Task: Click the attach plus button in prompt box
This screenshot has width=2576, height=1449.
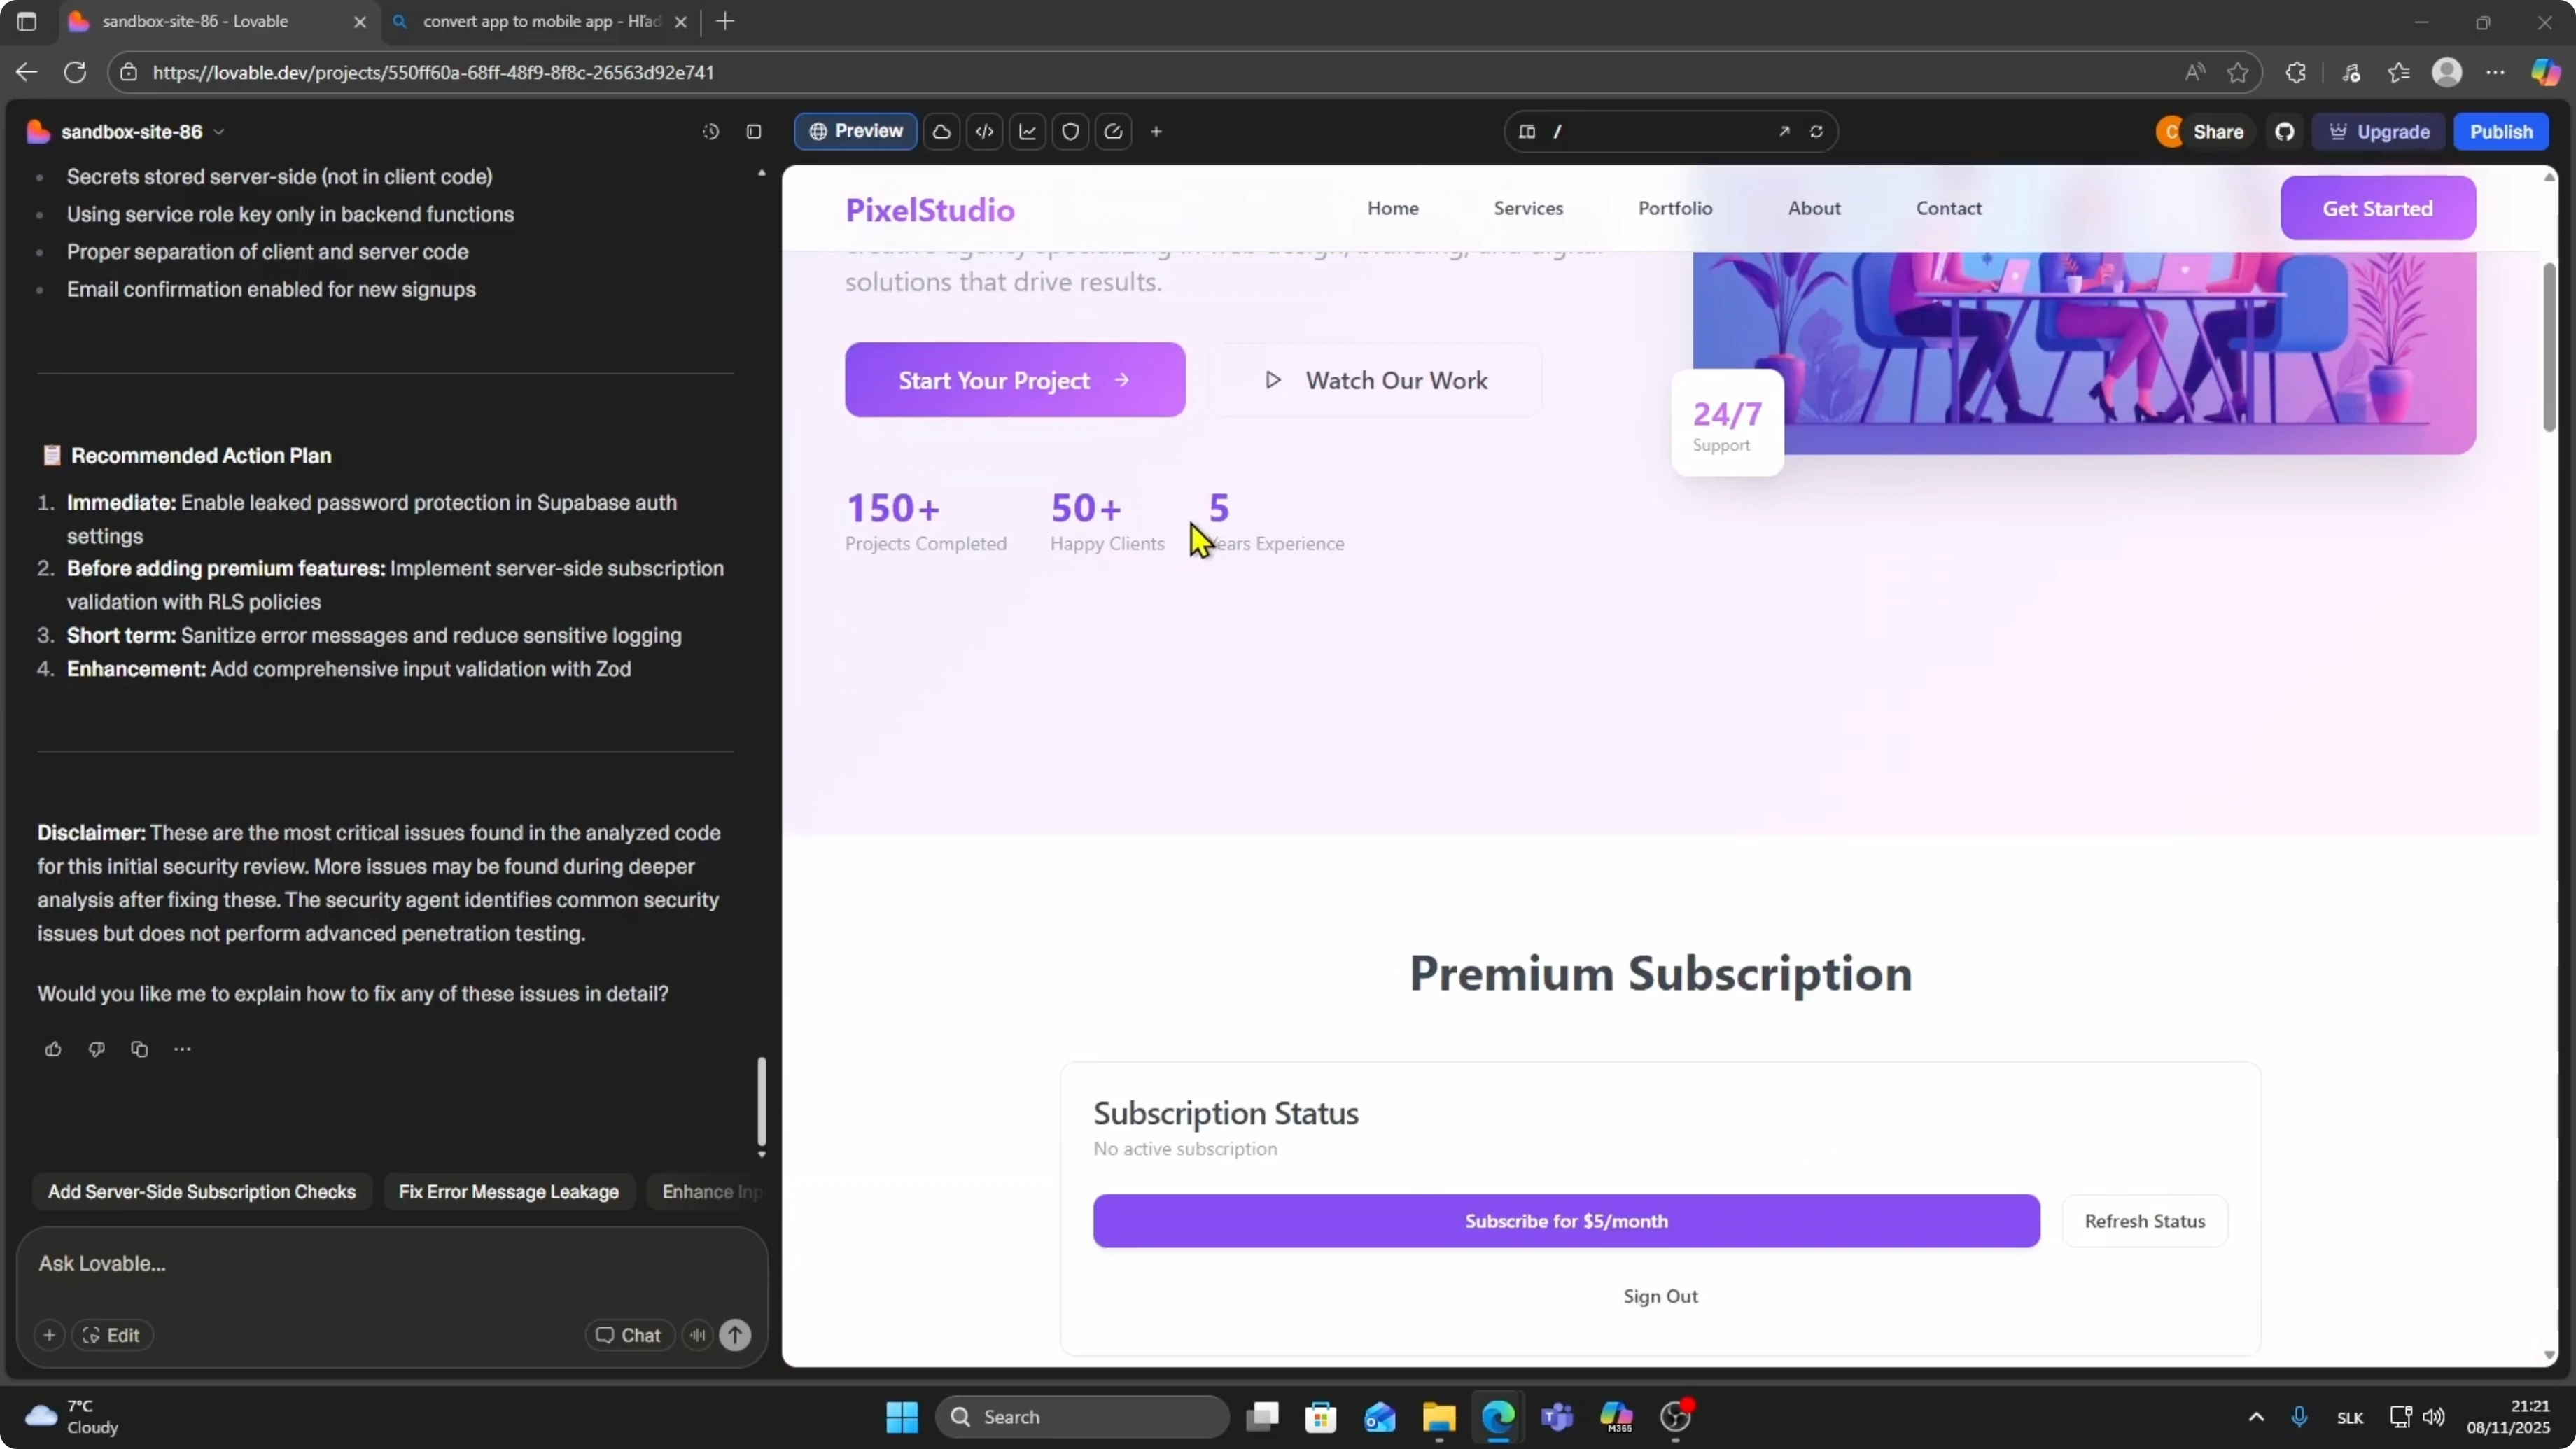Action: (x=49, y=1335)
